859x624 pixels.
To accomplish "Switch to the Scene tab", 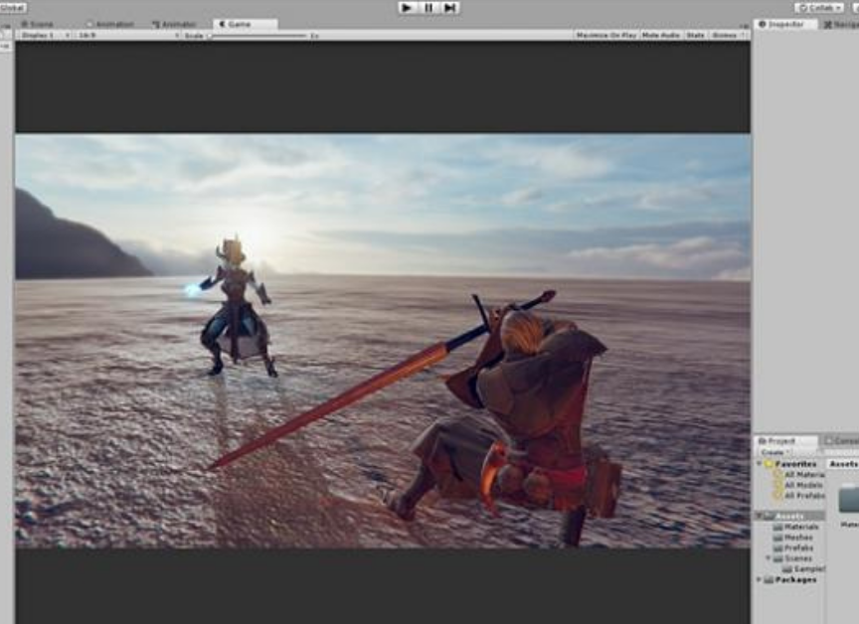I will coord(37,24).
